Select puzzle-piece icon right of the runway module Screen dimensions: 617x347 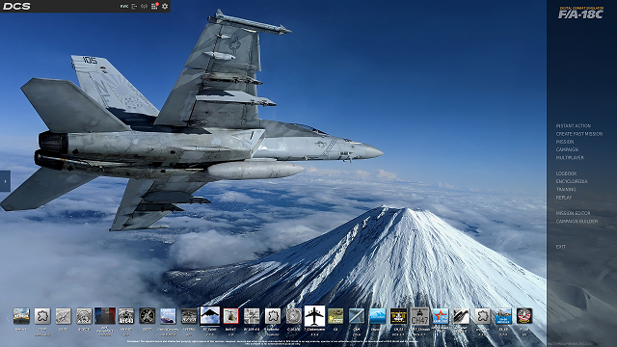[x=42, y=316]
